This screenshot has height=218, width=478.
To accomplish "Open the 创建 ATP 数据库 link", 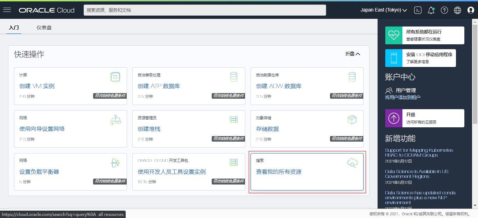I will [159, 86].
